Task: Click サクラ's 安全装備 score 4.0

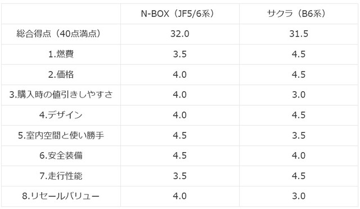Action: tap(299, 155)
